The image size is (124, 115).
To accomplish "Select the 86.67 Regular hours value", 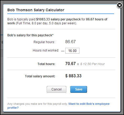I will pos(71,42).
